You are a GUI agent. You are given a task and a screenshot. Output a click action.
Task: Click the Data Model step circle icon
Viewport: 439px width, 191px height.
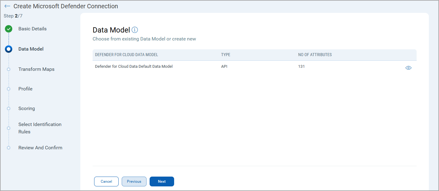coord(9,49)
